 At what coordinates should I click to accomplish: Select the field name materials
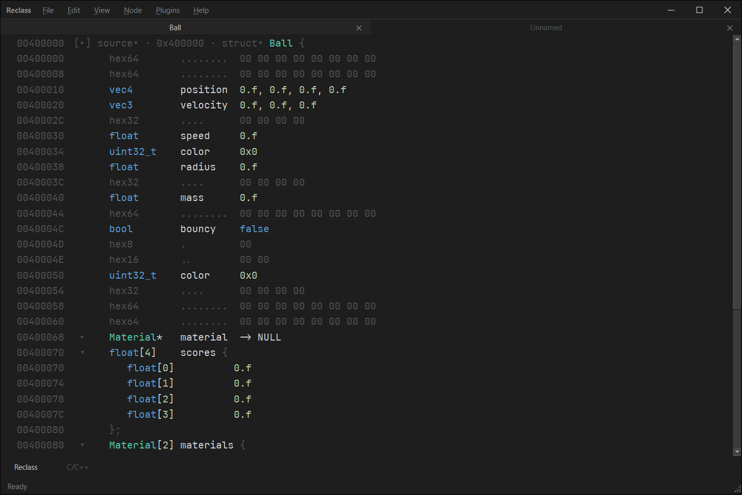click(x=207, y=445)
